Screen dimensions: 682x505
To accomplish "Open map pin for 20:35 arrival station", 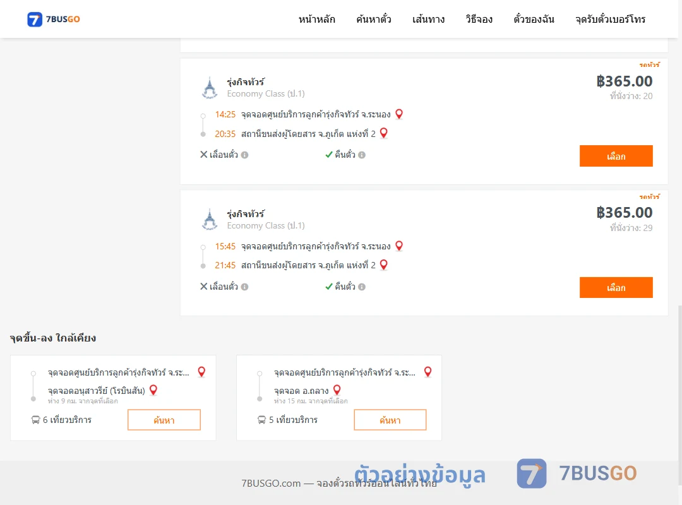I will (x=384, y=133).
